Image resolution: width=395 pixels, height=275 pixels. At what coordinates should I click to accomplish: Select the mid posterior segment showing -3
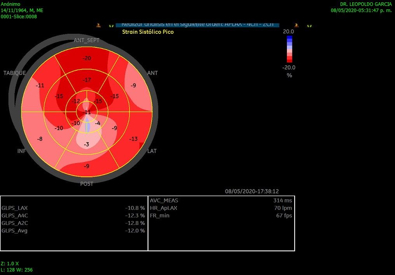(87, 144)
